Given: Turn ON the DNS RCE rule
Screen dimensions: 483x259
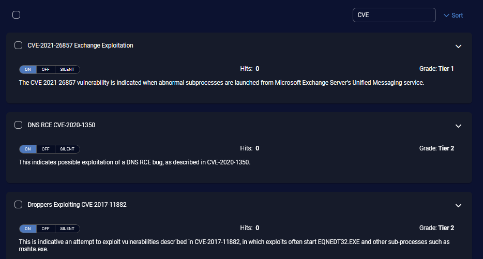Looking at the screenshot, I should [28, 149].
